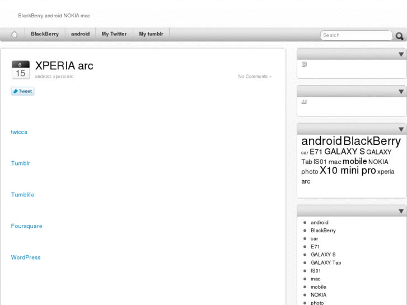Open the My Twitter menu item

coord(114,34)
